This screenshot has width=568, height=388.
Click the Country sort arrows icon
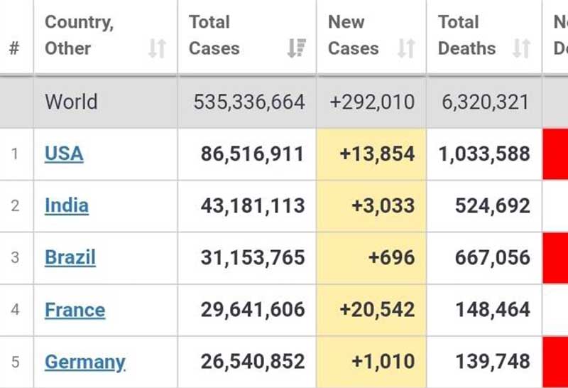tap(157, 48)
